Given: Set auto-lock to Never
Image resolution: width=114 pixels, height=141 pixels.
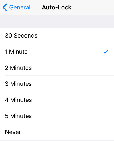Looking at the screenshot, I should tap(57, 132).
